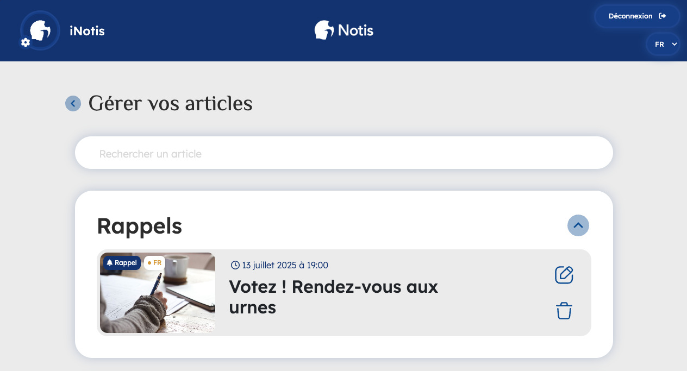Click the 'iNotis' app name text

[87, 31]
